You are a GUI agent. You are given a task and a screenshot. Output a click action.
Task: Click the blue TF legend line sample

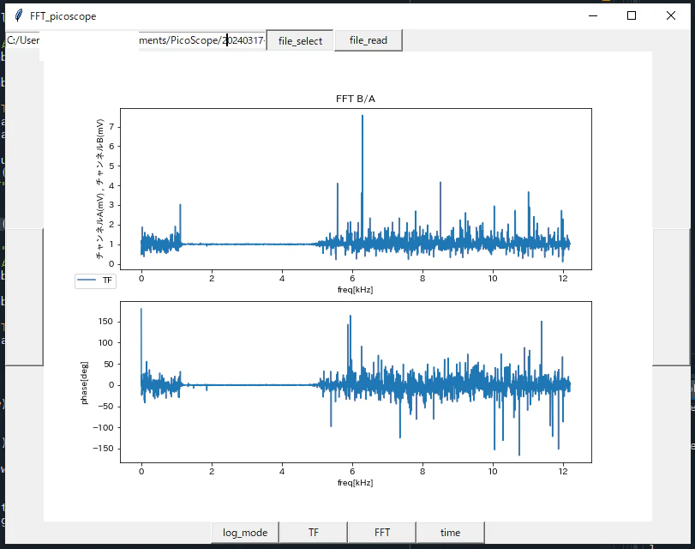tap(87, 280)
